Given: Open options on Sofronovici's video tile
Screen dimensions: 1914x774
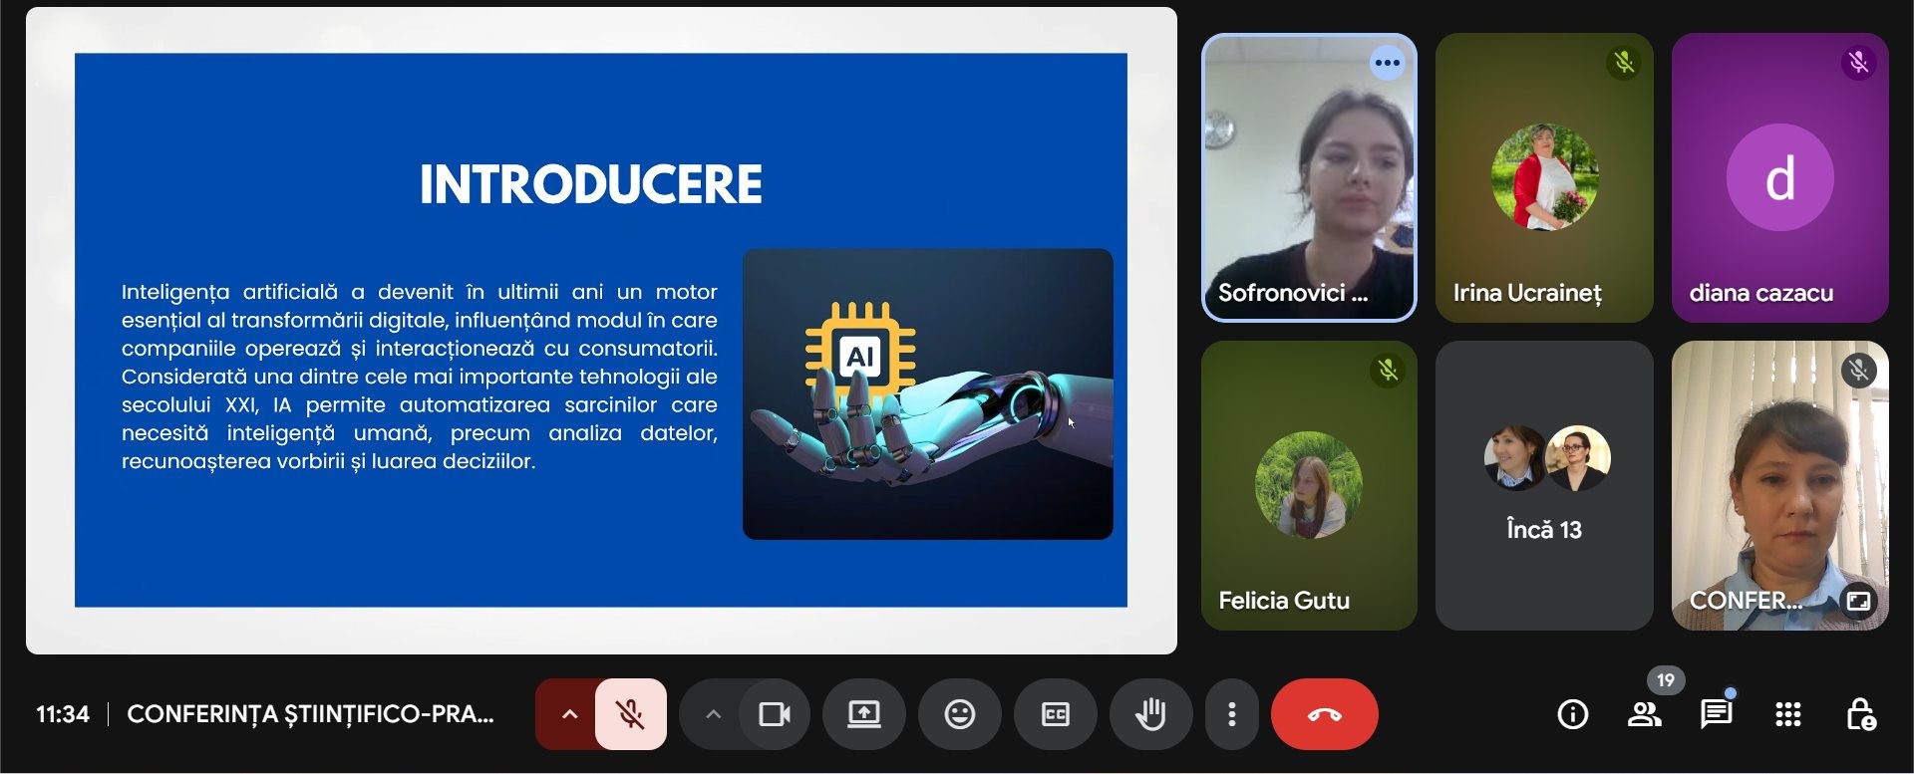Looking at the screenshot, I should coord(1387,63).
